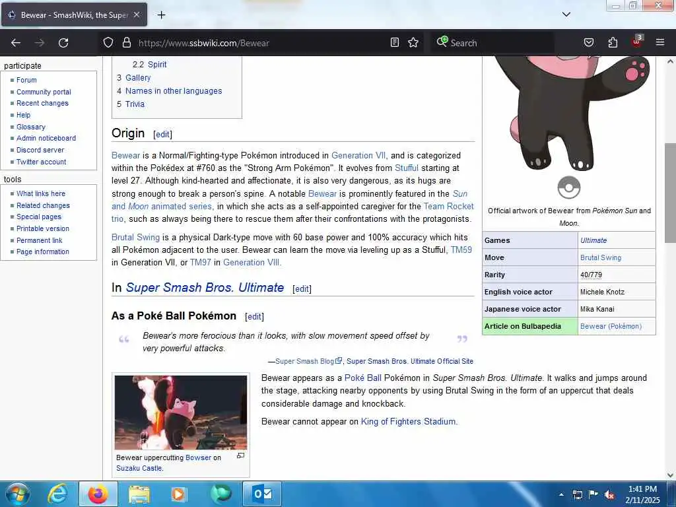Viewport: 676px width, 507px height.
Task: Open Permanent link tool
Action: click(x=39, y=240)
